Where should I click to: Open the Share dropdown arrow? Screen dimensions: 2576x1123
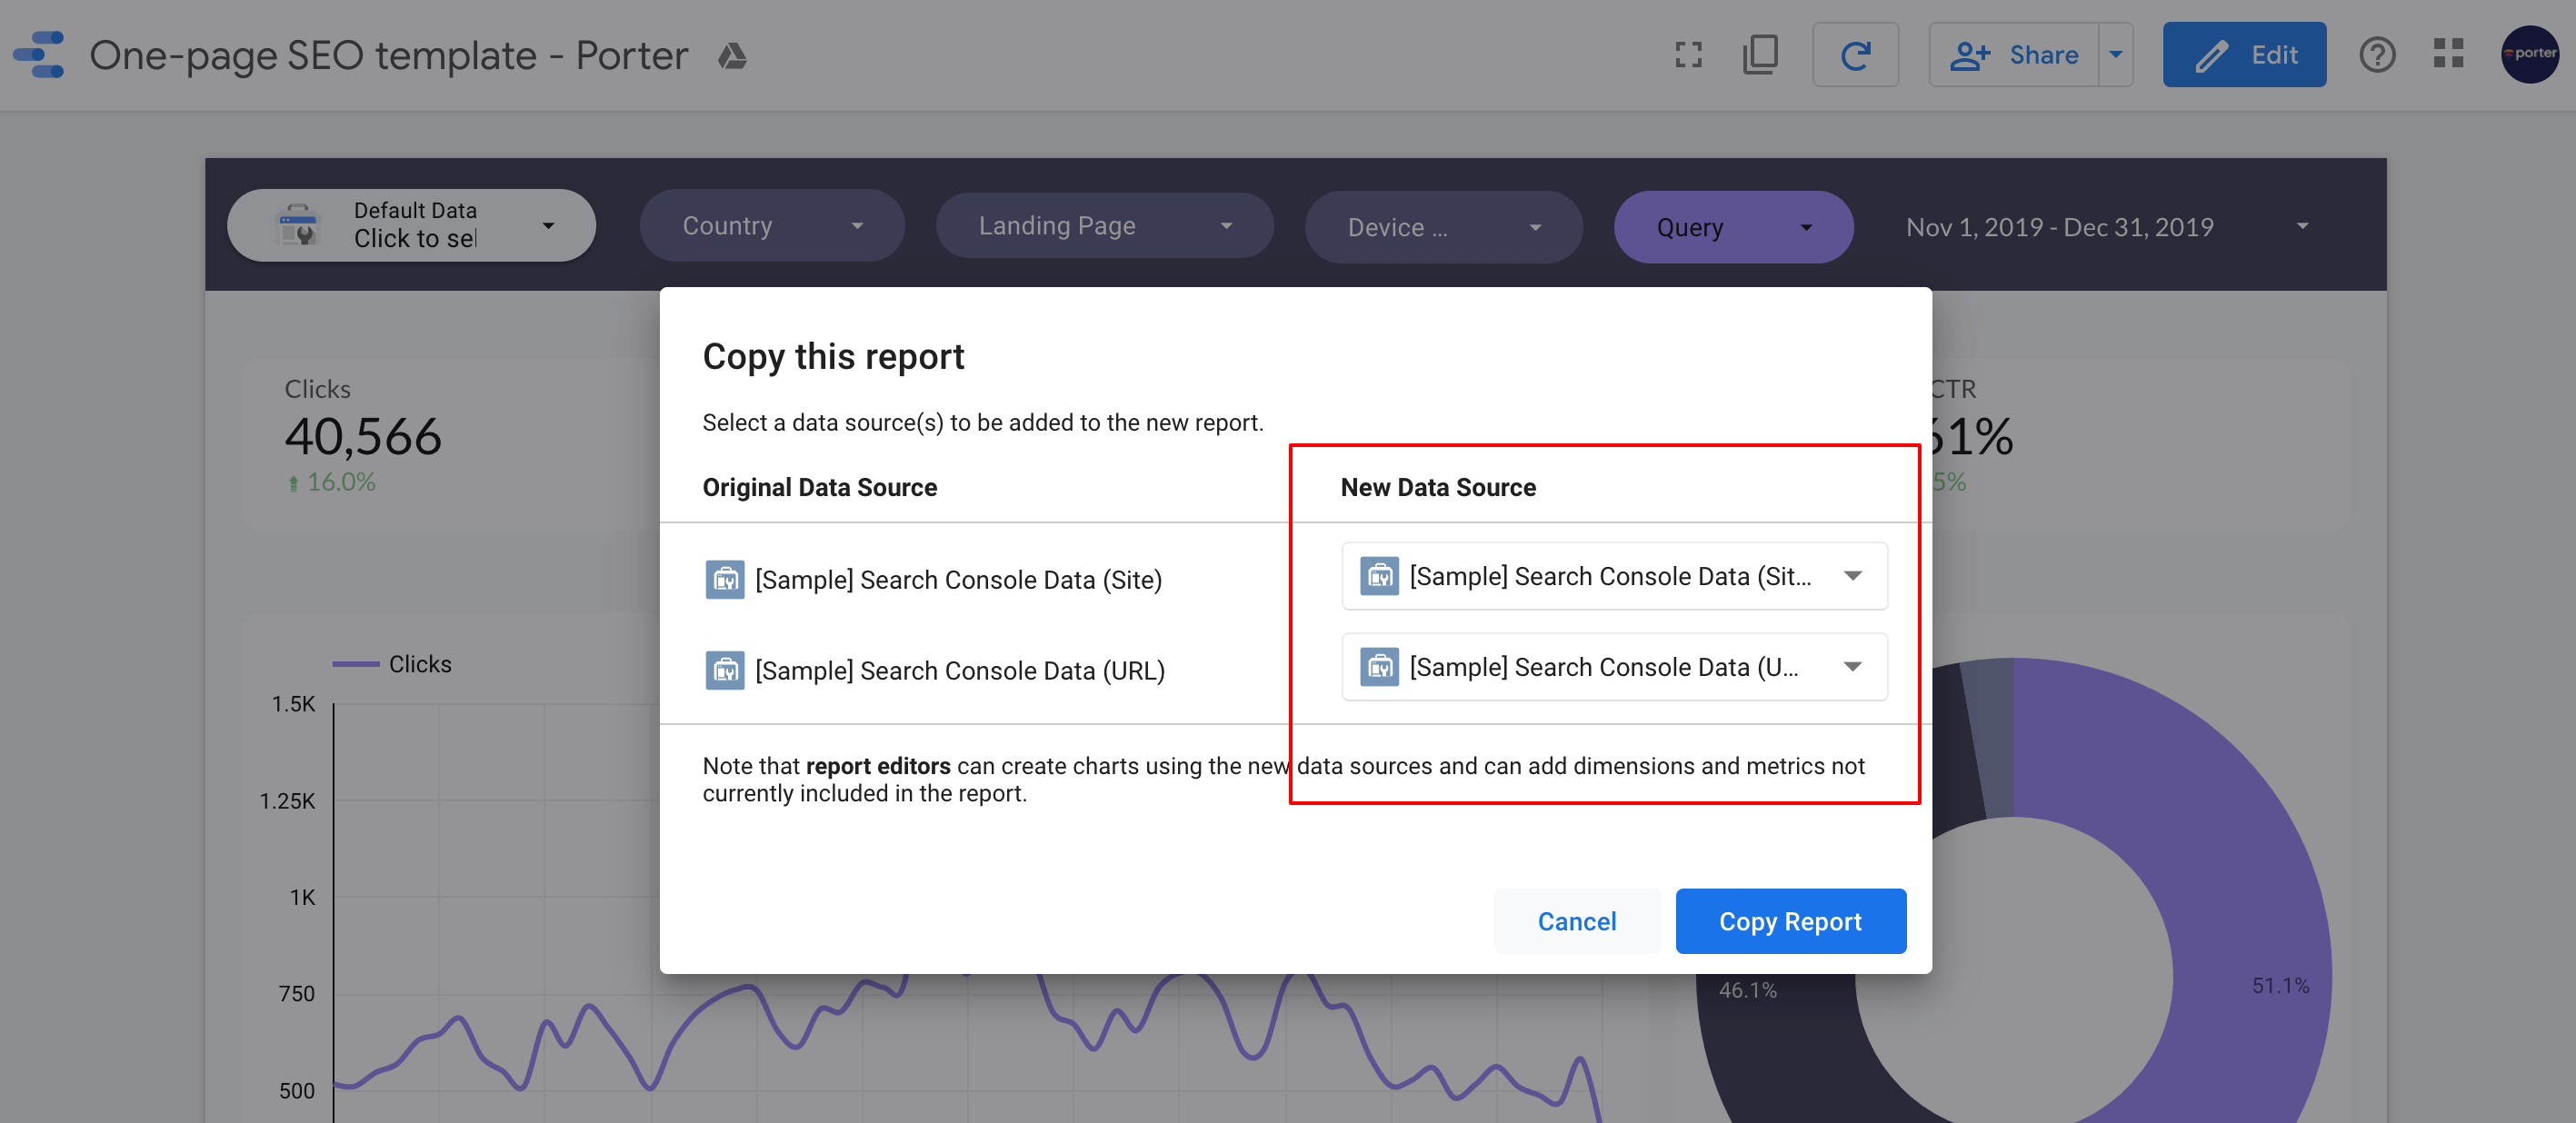(2116, 55)
